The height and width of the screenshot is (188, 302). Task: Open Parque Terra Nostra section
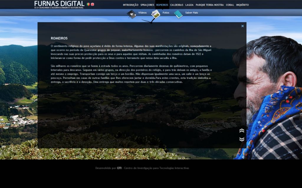(210, 5)
